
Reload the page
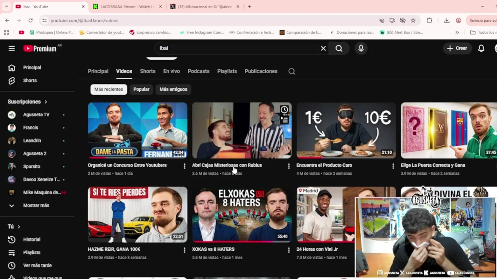tap(30, 20)
